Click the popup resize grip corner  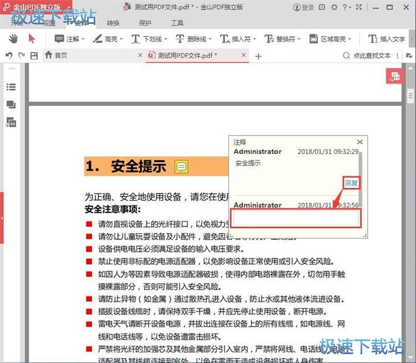(x=365, y=235)
